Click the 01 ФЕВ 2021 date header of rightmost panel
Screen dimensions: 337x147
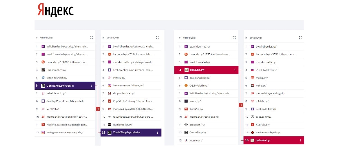click(x=255, y=37)
